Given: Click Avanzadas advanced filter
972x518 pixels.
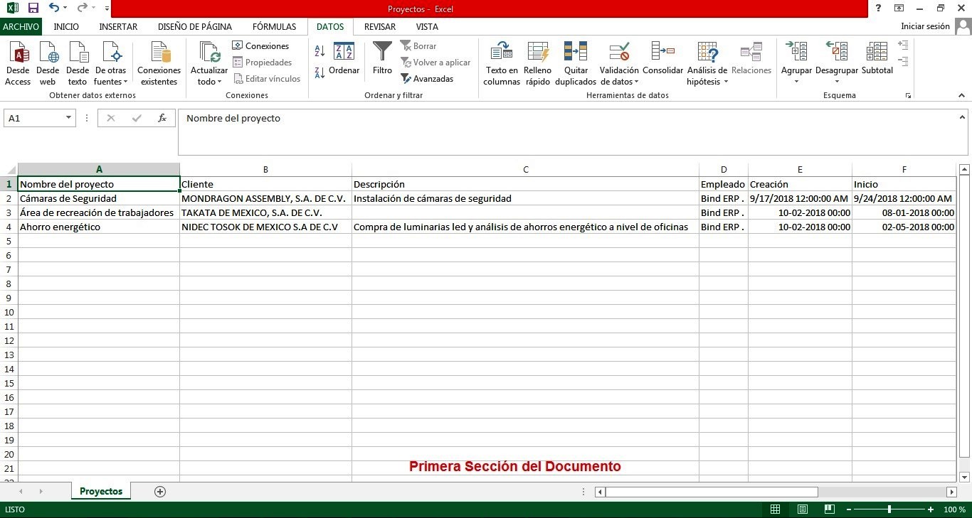Looking at the screenshot, I should tap(427, 79).
